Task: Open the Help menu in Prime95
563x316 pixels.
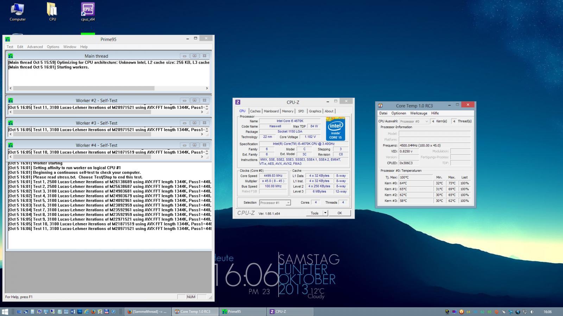Action: 84,47
